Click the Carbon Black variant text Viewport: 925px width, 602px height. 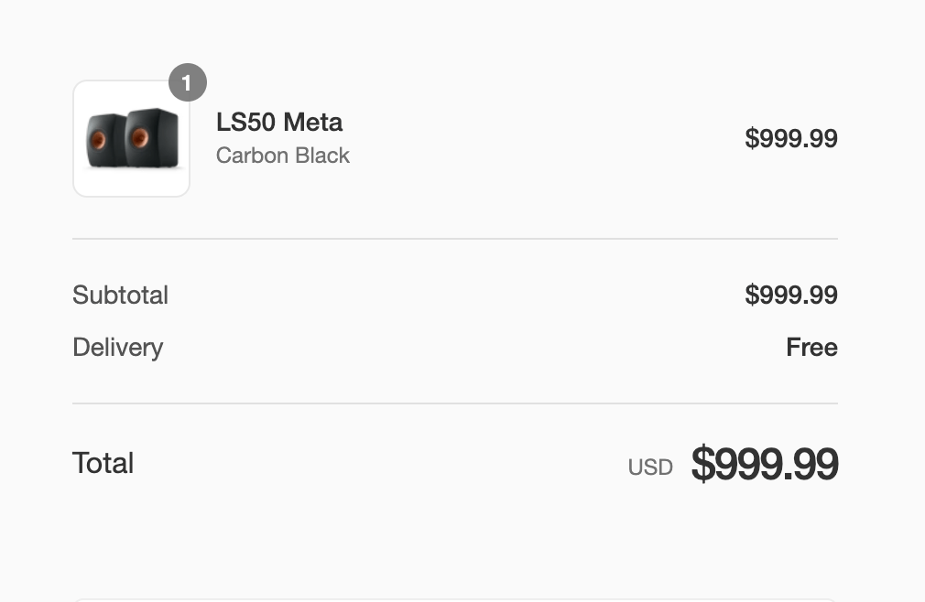(x=282, y=156)
